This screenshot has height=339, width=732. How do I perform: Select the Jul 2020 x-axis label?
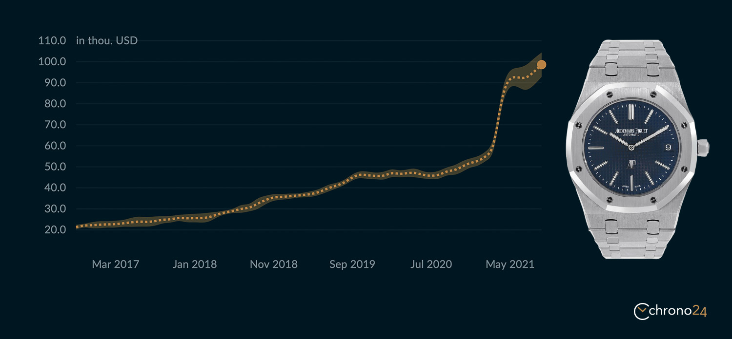click(431, 264)
